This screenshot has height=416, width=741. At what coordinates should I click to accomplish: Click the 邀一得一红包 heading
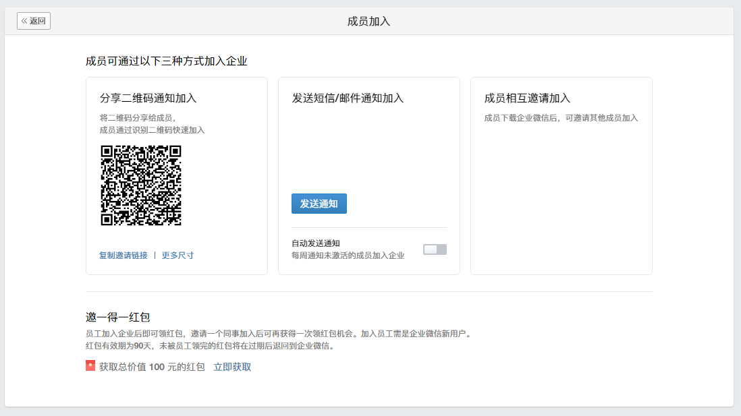point(117,318)
